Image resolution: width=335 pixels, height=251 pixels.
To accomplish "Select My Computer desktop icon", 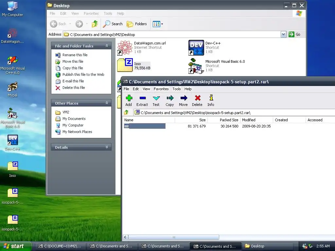I will pyautogui.click(x=12, y=9).
